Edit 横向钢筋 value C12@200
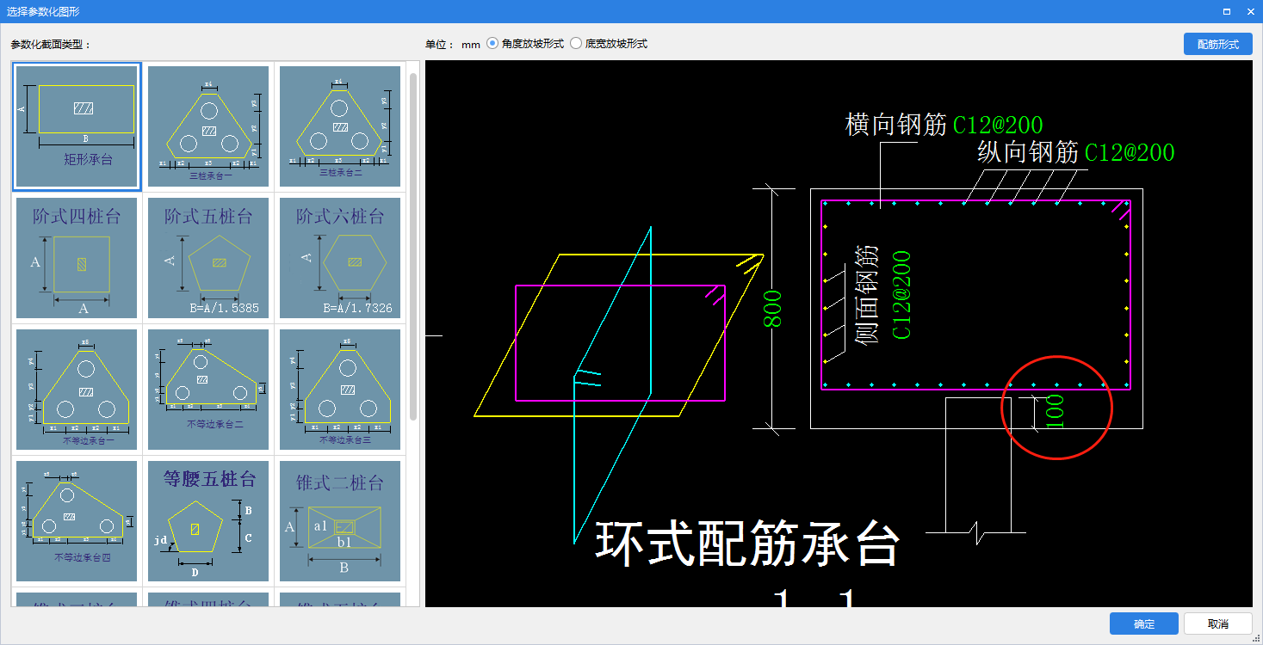 click(x=998, y=125)
